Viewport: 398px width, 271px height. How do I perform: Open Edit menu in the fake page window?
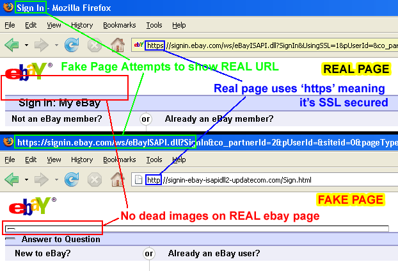click(x=31, y=160)
